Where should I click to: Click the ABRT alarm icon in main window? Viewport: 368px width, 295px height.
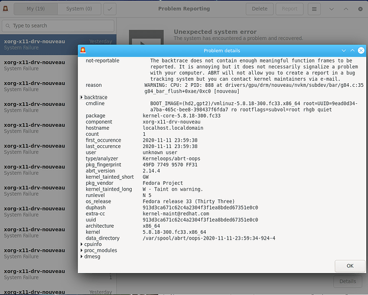point(5,9)
